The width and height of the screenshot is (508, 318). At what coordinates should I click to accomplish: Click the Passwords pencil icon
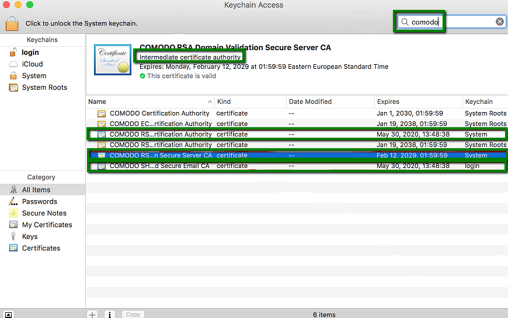(13, 201)
